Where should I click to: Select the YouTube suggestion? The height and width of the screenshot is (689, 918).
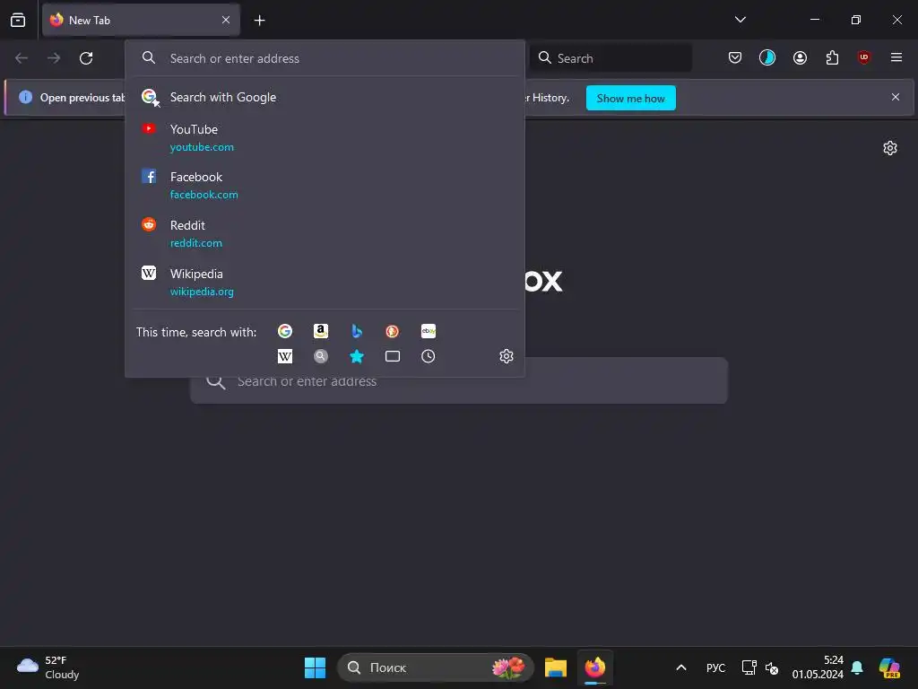point(325,137)
